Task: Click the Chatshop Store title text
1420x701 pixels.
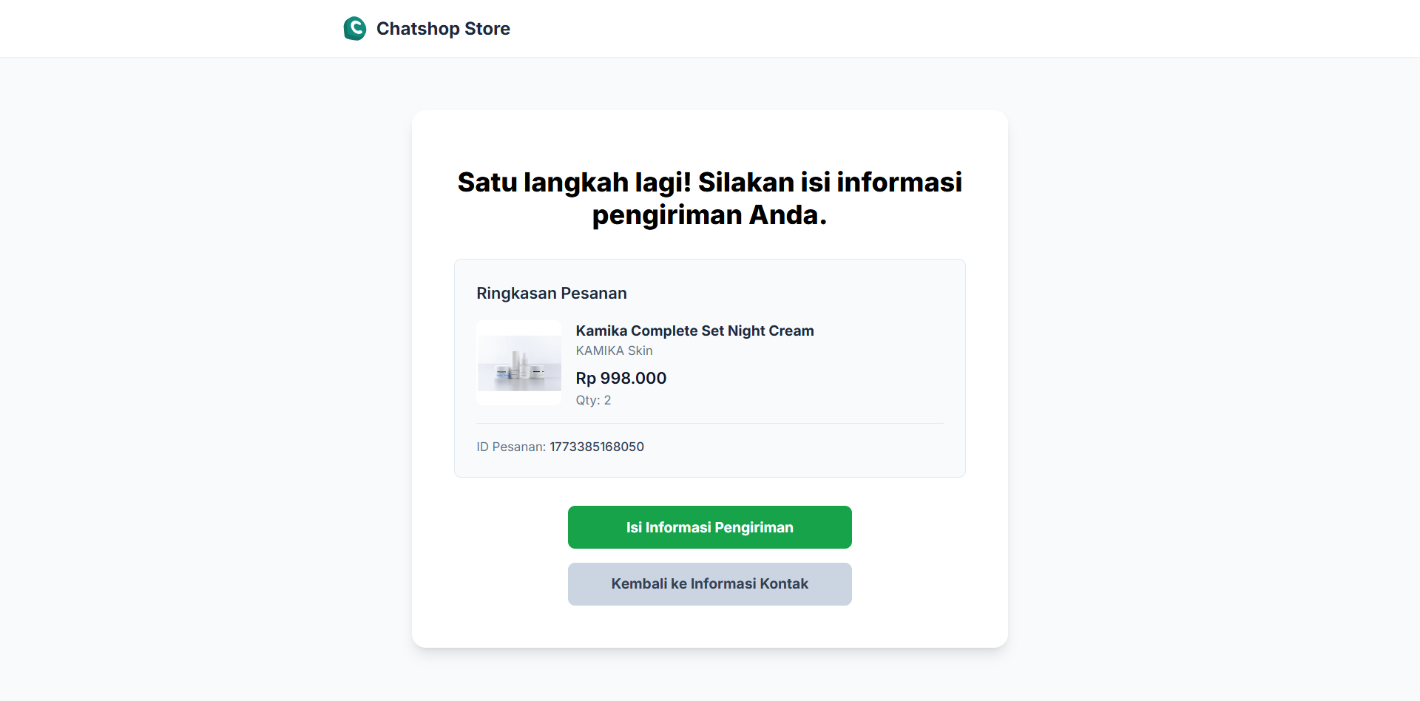Action: (442, 29)
